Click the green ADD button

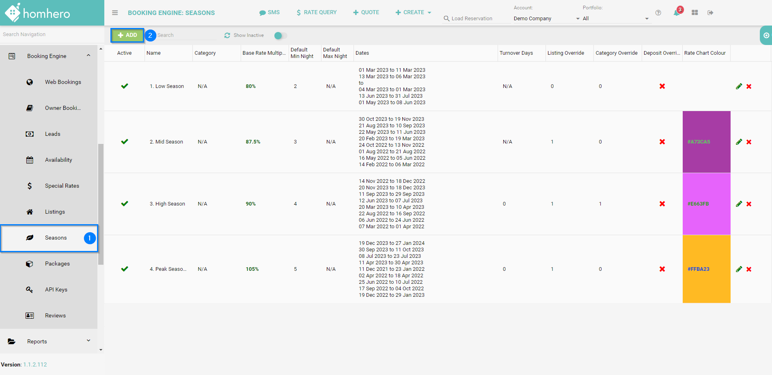pos(127,35)
